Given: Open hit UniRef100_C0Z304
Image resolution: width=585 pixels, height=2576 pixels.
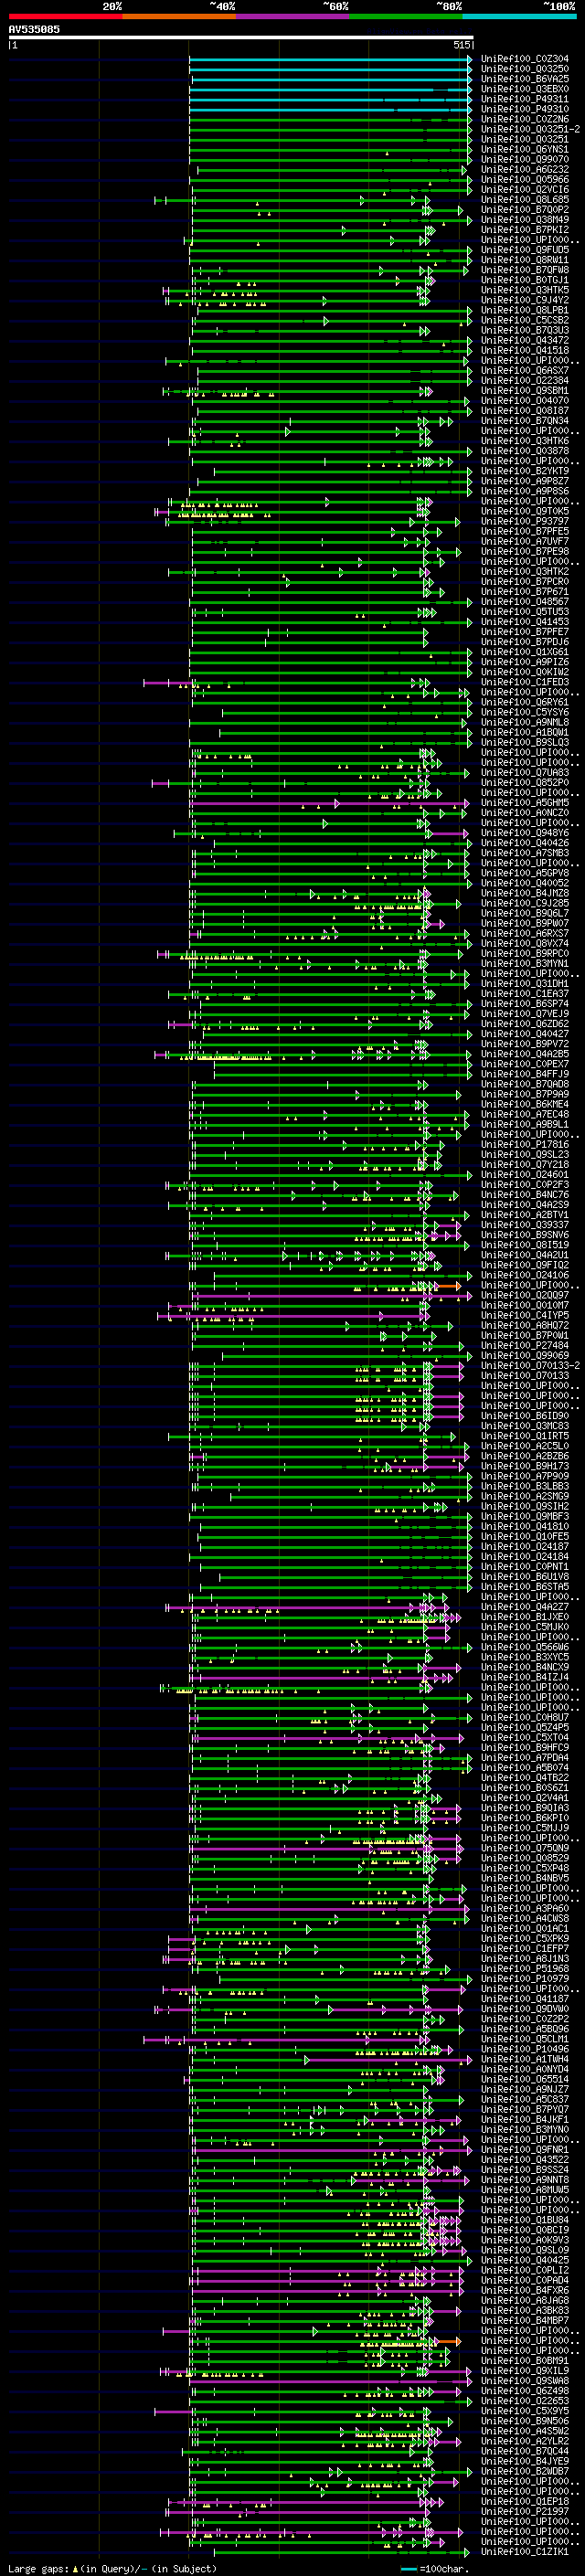Looking at the screenshot, I should click(524, 60).
